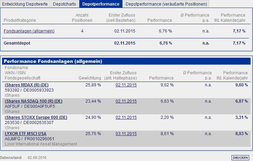Open the iShares STOXX Europe 600 (DE) link
253x161 pixels.
click(x=36, y=117)
